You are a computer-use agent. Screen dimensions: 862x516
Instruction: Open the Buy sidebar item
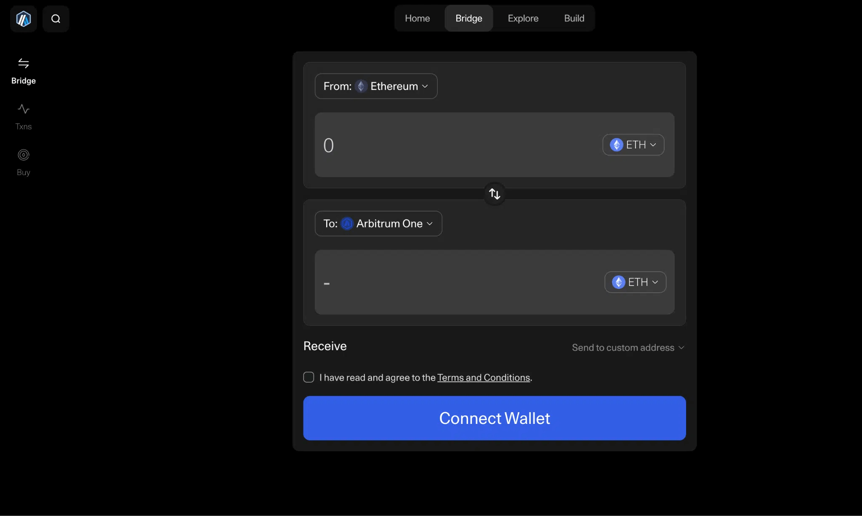click(x=24, y=163)
